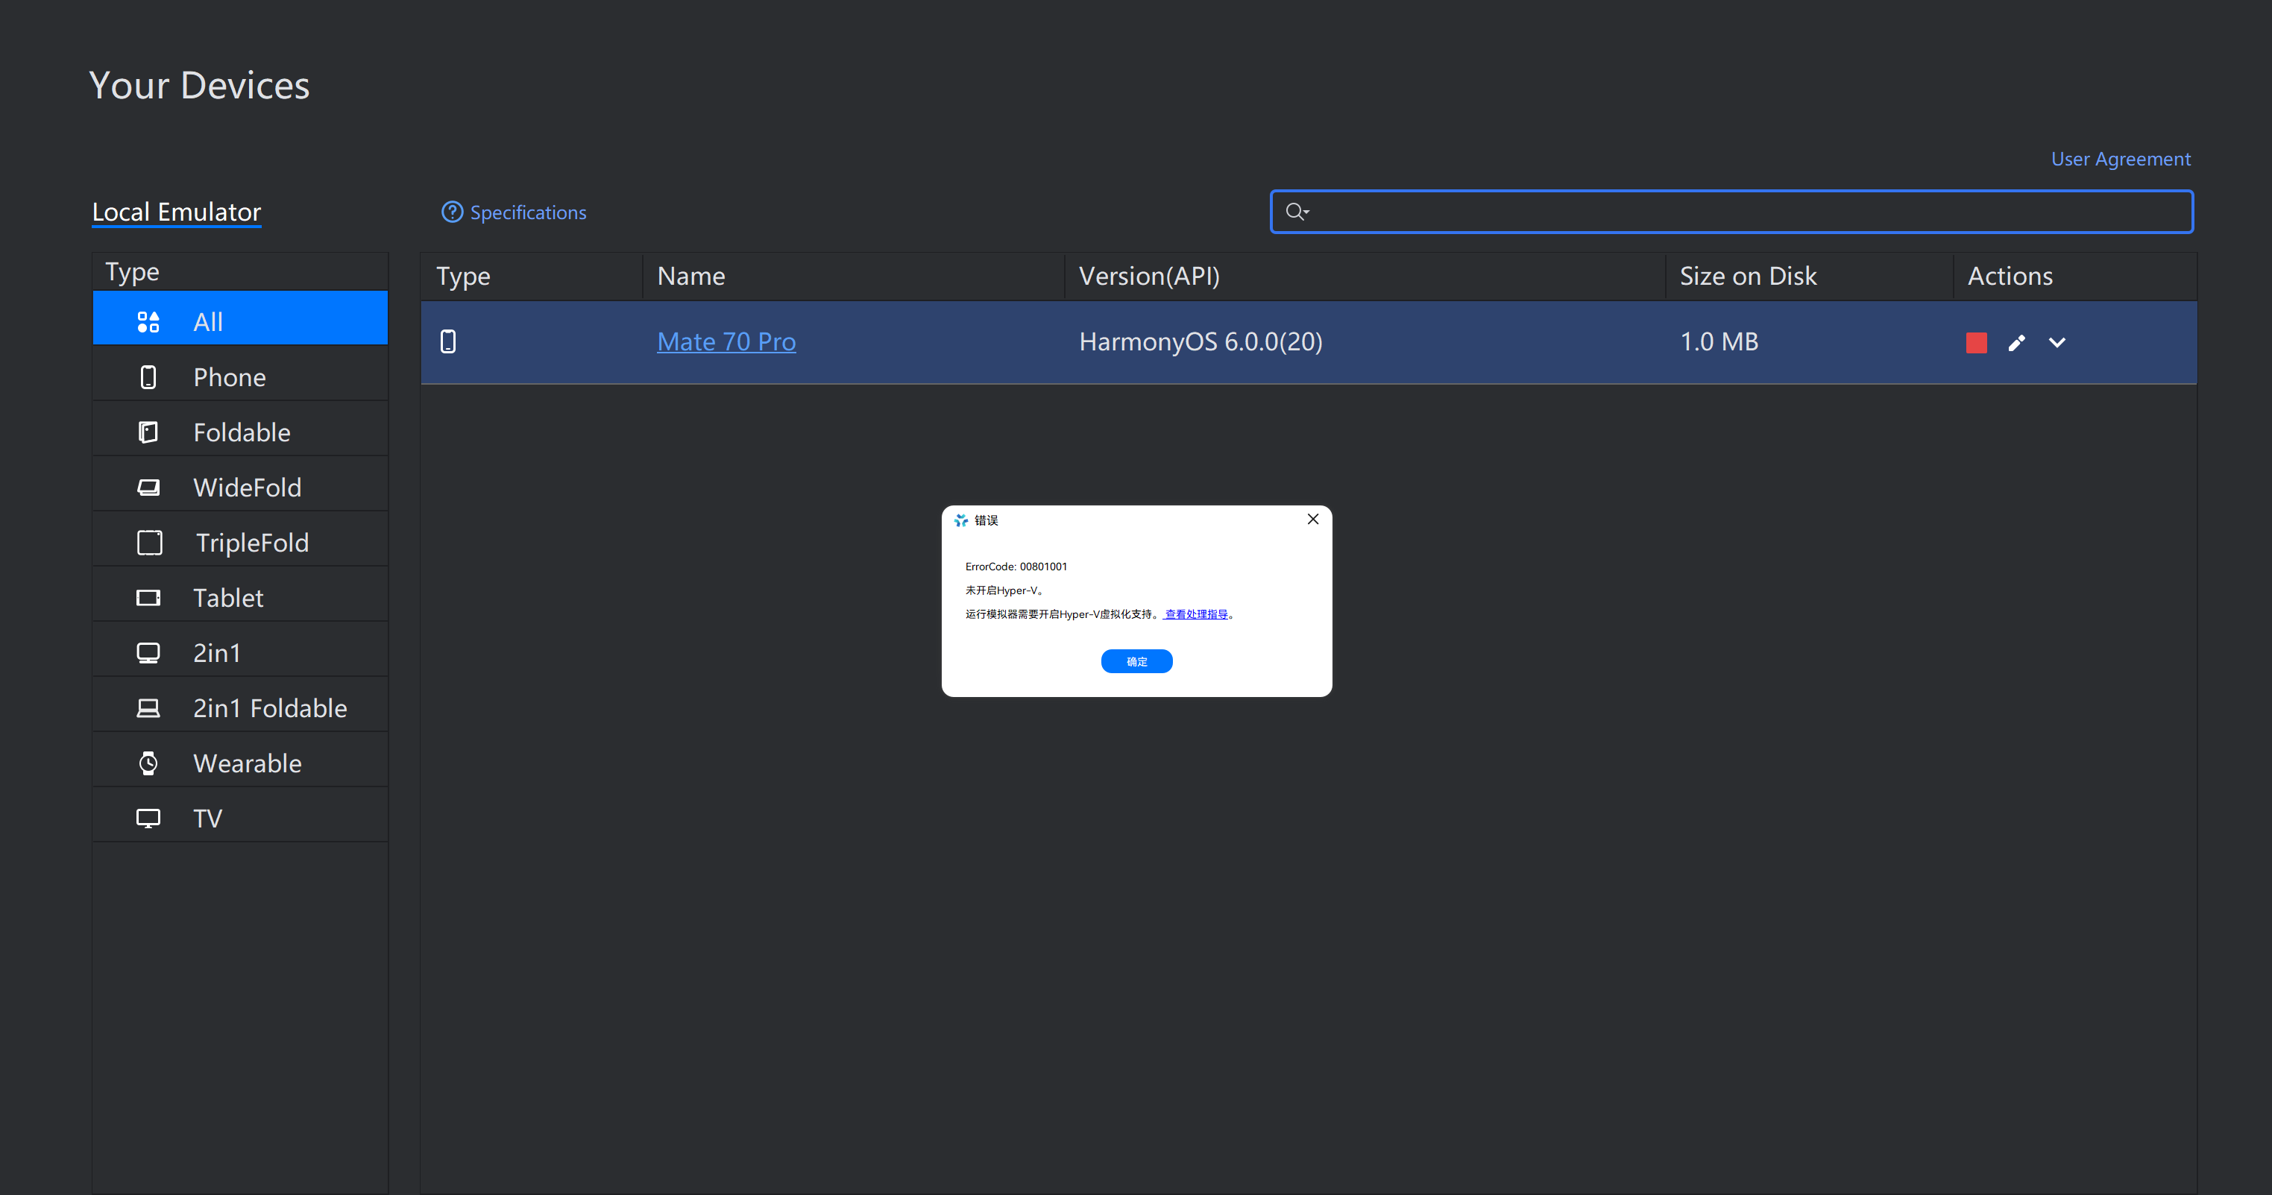The width and height of the screenshot is (2272, 1195).
Task: Open the search options dropdown icon
Action: pyautogui.click(x=1297, y=212)
